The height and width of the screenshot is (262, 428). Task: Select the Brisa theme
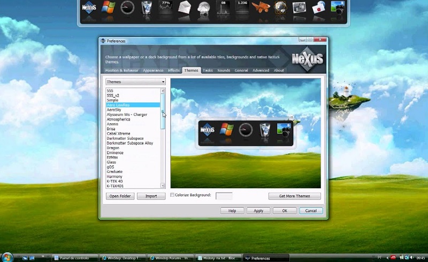coord(133,129)
